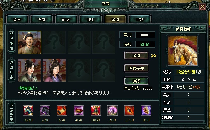Click the book icon labeled 4/30

[x=79, y=111]
